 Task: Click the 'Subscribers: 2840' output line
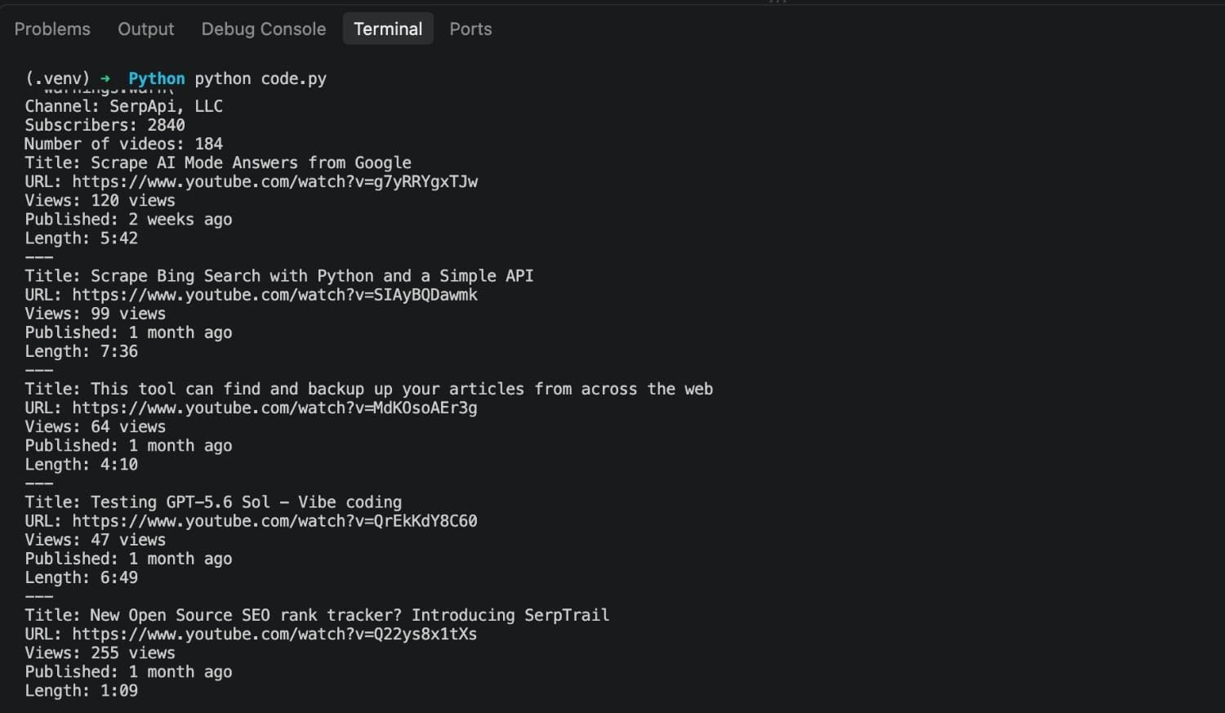(x=105, y=125)
